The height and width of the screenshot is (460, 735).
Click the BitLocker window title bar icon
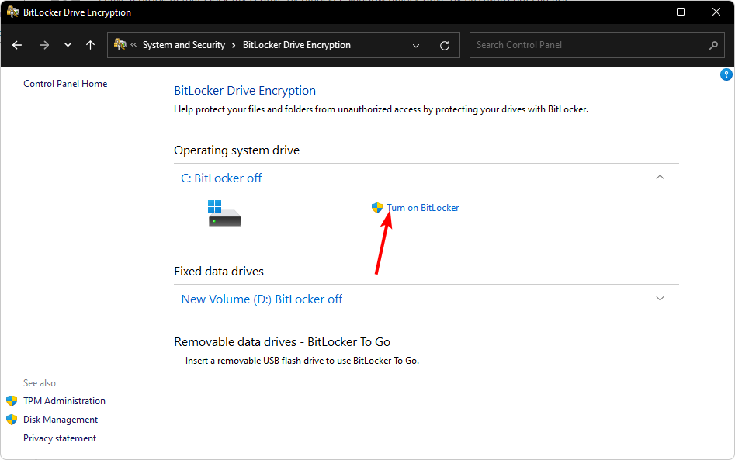click(12, 12)
